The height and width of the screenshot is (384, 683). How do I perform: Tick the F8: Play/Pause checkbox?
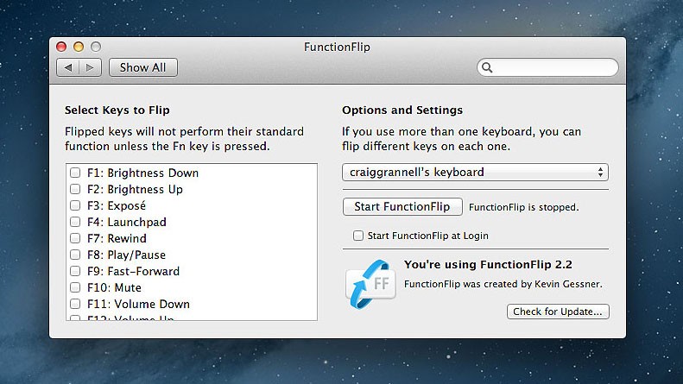[76, 255]
